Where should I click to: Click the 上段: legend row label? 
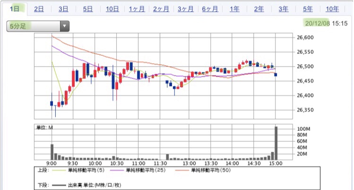[43, 170]
